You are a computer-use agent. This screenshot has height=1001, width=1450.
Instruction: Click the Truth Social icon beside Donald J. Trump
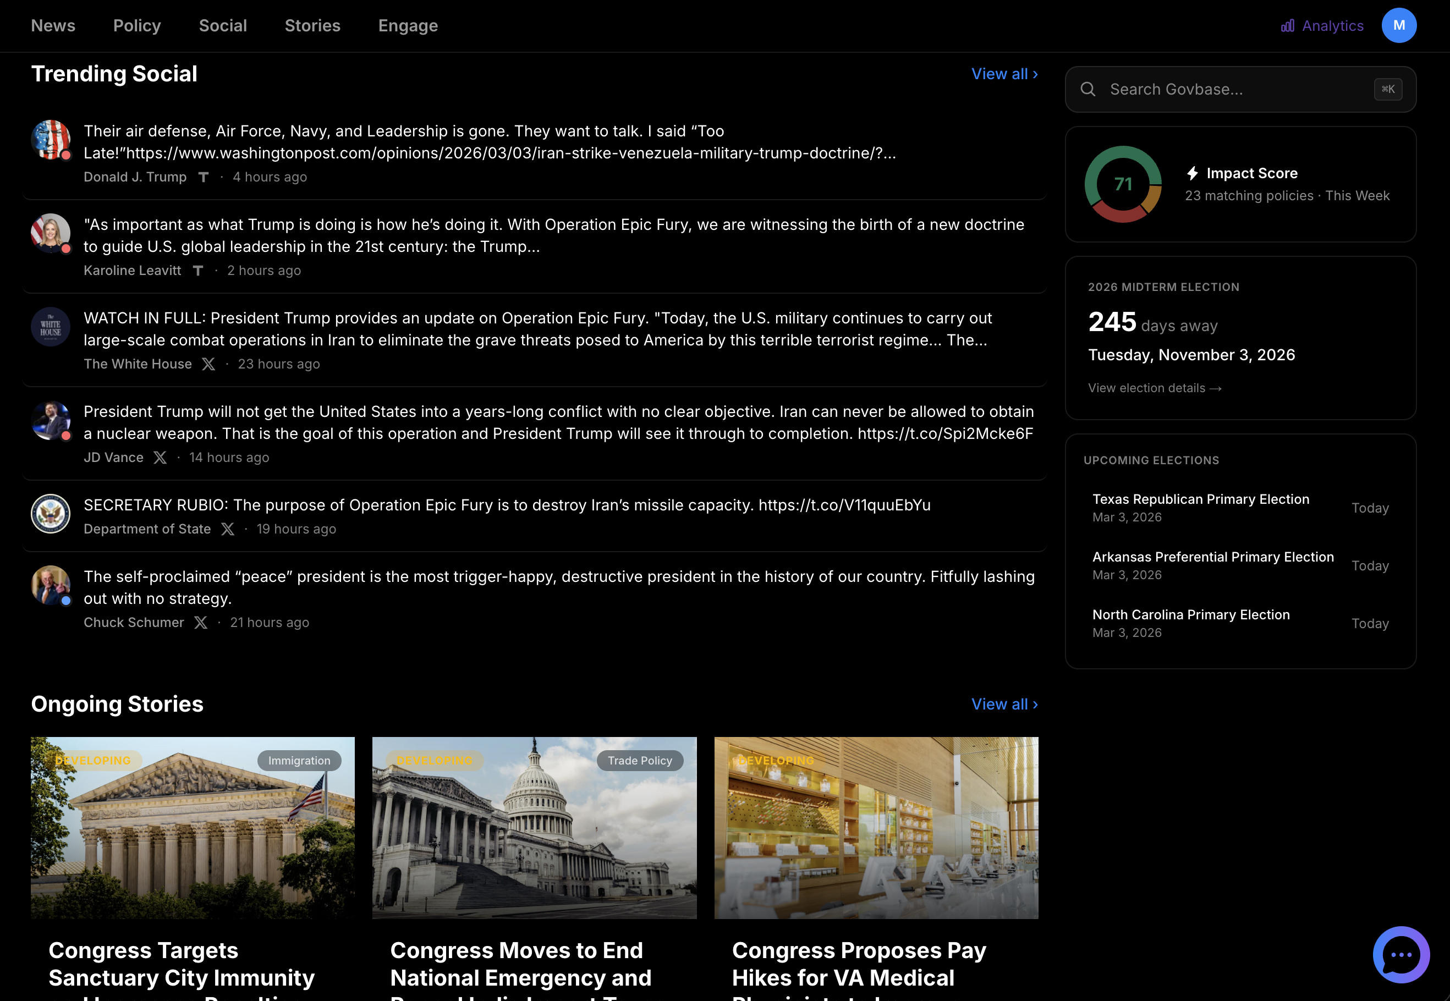(x=202, y=177)
